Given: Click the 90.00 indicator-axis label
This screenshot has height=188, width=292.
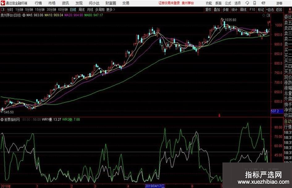Looking at the screenshot, I should pyautogui.click(x=278, y=127).
